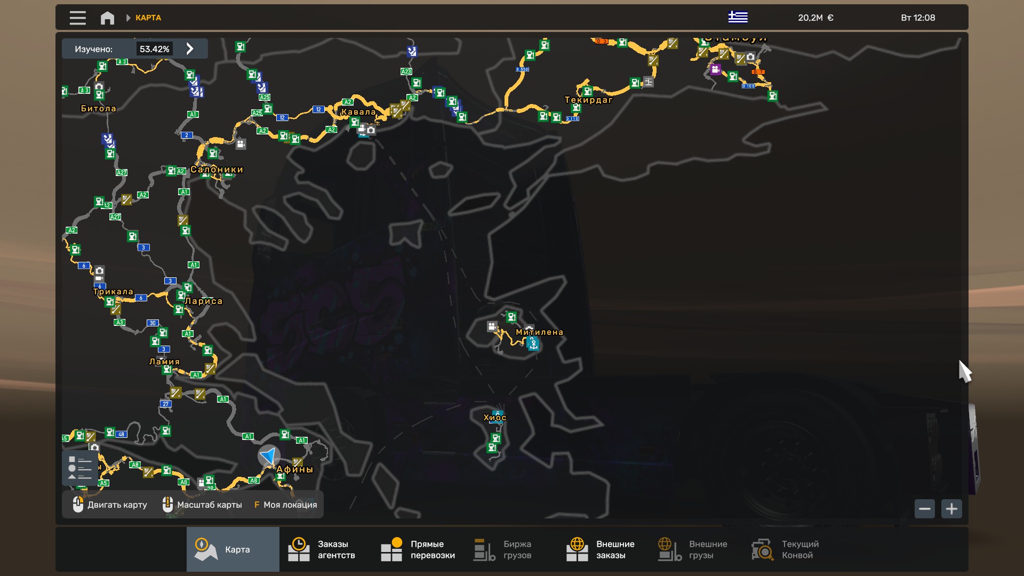Click the Greek flag icon
The height and width of the screenshot is (576, 1024).
pos(738,17)
